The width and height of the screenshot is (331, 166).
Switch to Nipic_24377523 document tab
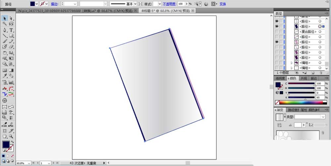[x=75, y=11]
